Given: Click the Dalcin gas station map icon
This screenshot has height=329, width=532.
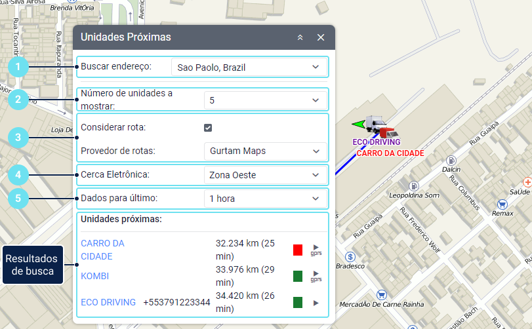Looking at the screenshot, I should 451,161.
